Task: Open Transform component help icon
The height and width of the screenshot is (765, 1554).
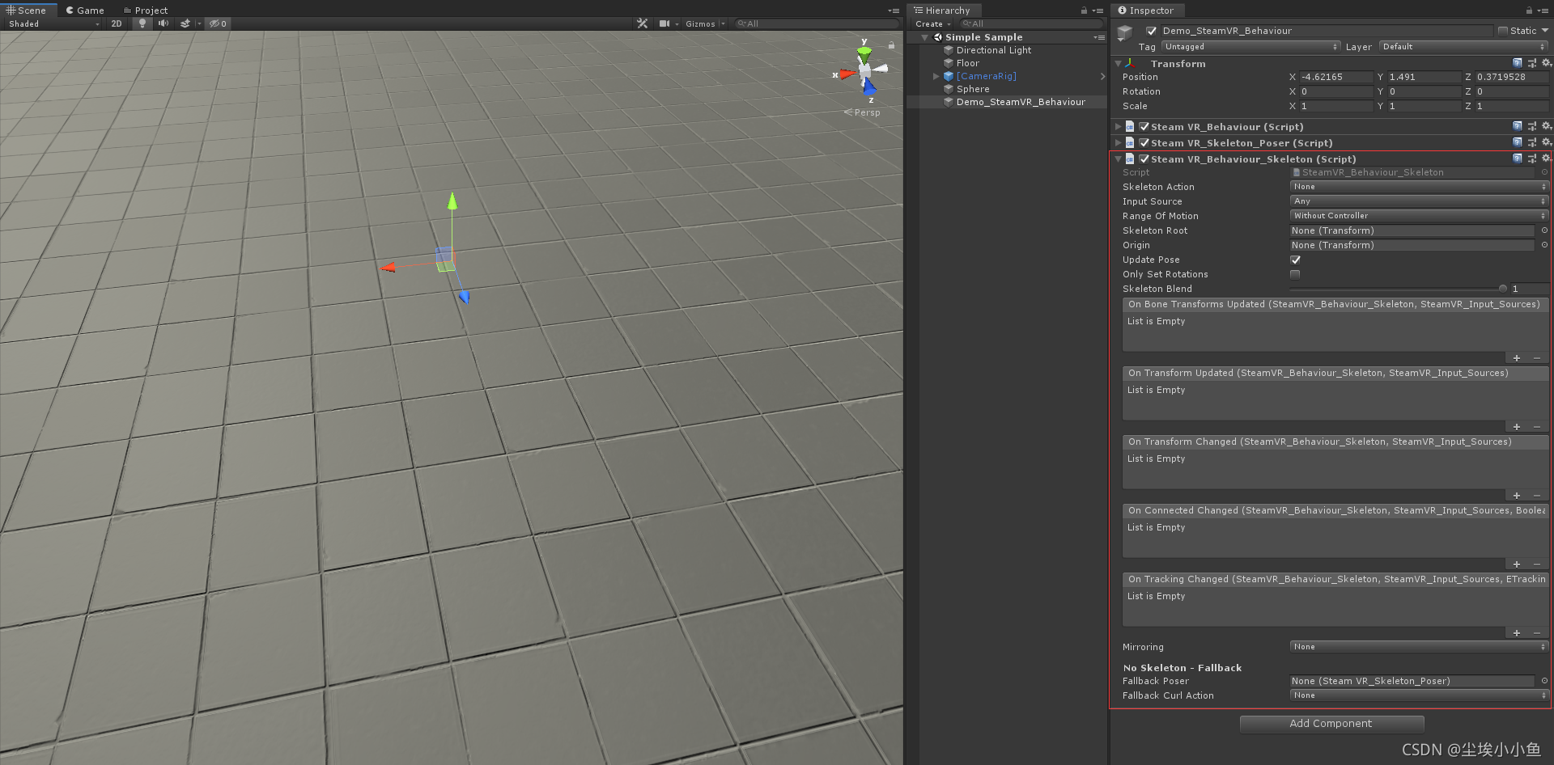Action: [1518, 63]
